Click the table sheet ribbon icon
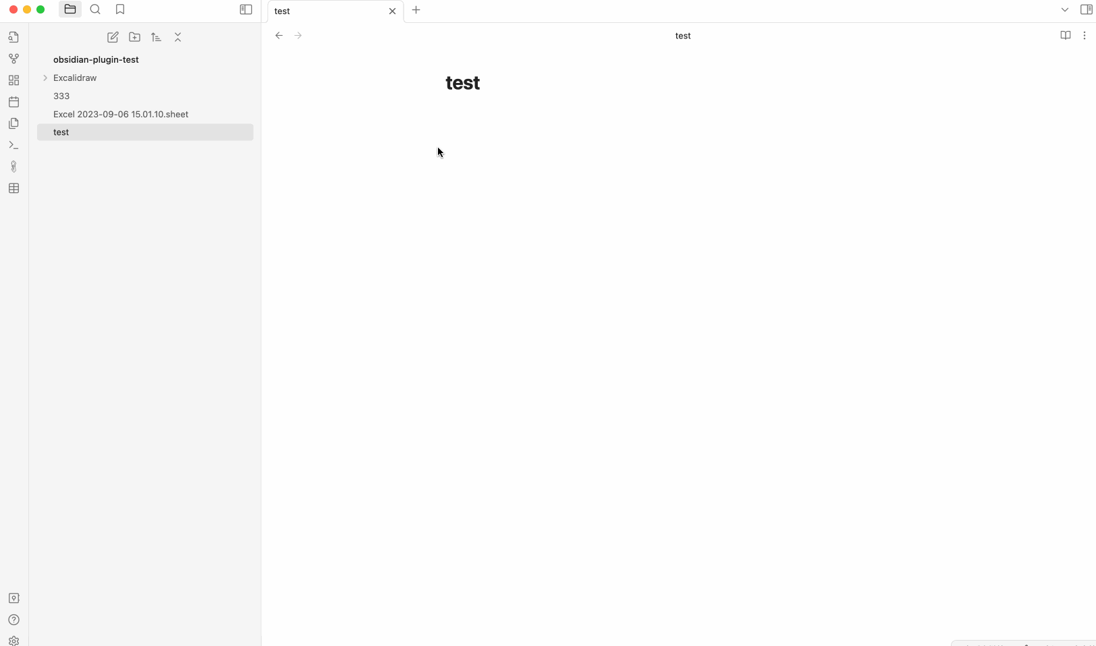Viewport: 1096px width, 646px height. pyautogui.click(x=13, y=188)
